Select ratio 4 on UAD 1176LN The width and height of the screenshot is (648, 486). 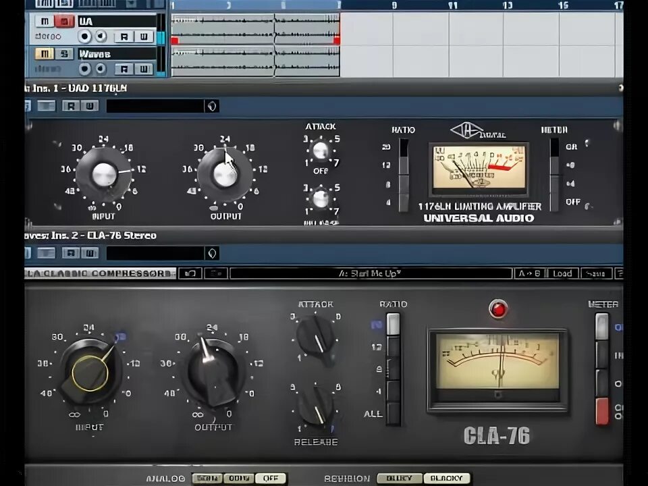tap(404, 203)
